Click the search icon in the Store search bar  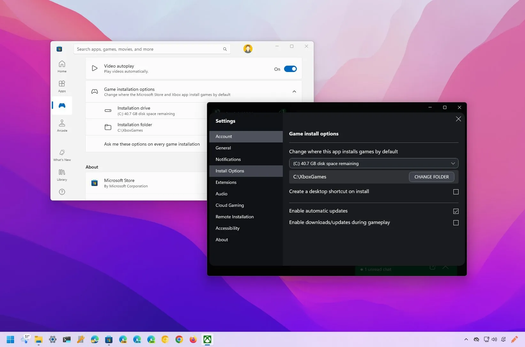[x=225, y=49]
